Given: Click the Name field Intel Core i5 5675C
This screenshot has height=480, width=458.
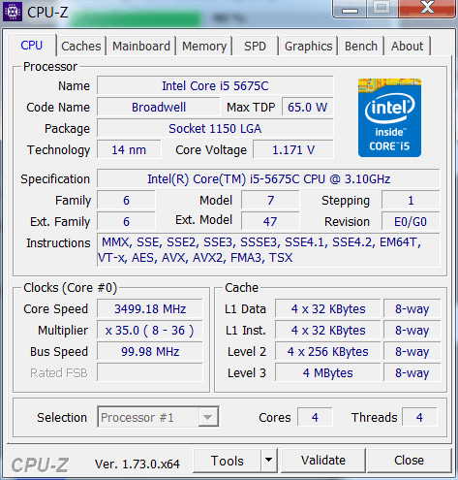Looking at the screenshot, I should pos(215,86).
